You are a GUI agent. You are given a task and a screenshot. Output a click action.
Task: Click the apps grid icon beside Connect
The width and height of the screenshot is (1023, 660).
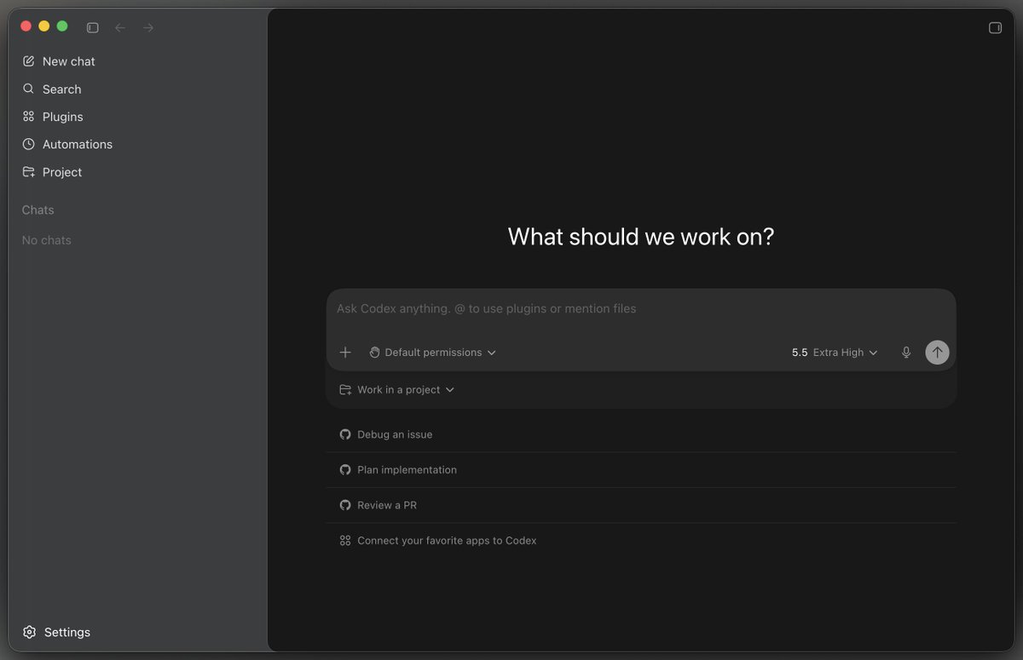tap(345, 541)
